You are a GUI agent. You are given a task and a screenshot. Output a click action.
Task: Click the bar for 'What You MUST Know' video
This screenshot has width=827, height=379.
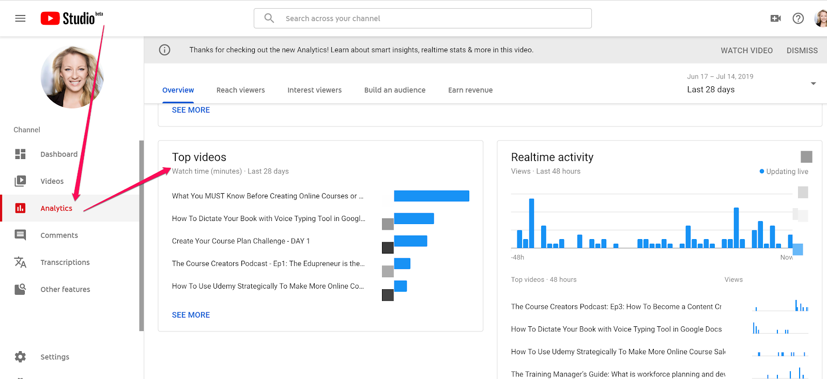432,196
